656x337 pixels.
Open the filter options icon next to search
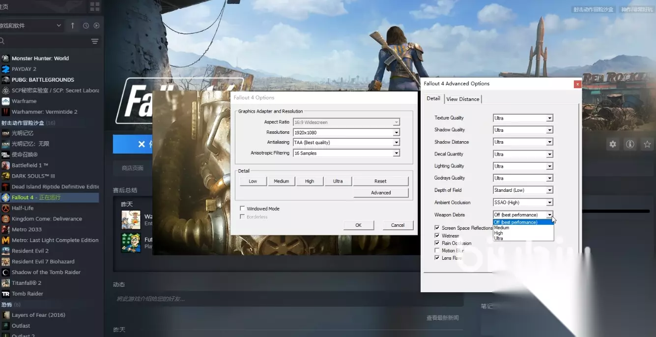(95, 41)
